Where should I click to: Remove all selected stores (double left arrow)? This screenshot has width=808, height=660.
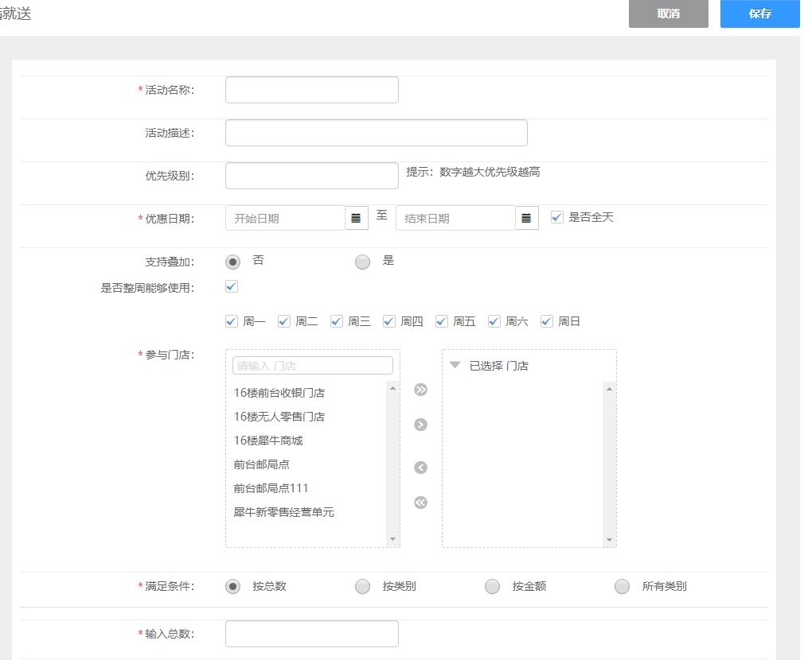[420, 503]
